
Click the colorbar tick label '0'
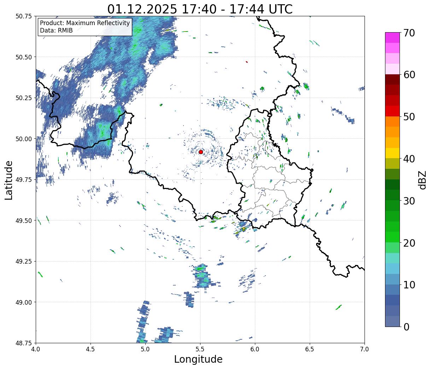click(x=406, y=327)
